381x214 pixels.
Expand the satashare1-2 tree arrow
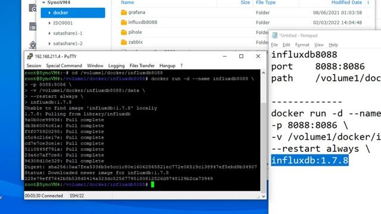[49, 43]
